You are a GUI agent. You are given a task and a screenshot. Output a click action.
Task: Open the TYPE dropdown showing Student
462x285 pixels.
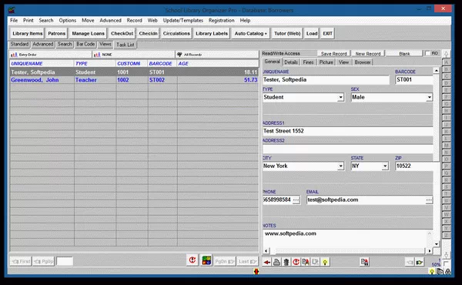click(340, 97)
